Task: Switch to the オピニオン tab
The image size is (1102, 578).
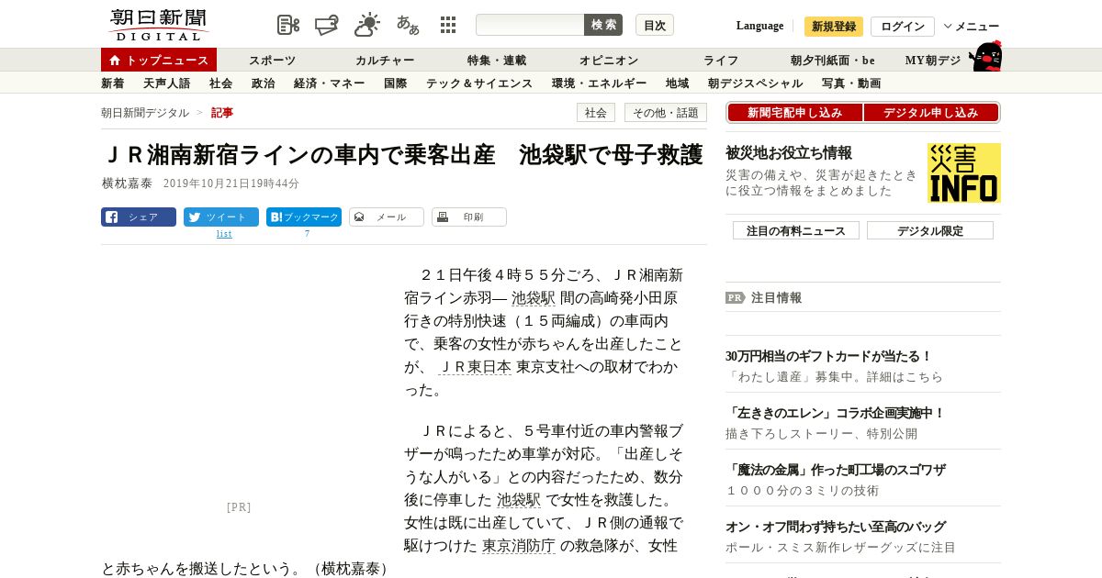Action: [x=609, y=61]
